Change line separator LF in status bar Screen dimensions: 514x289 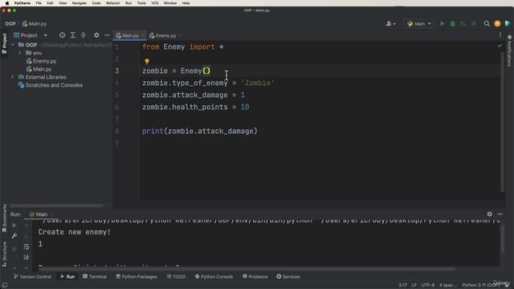414,285
